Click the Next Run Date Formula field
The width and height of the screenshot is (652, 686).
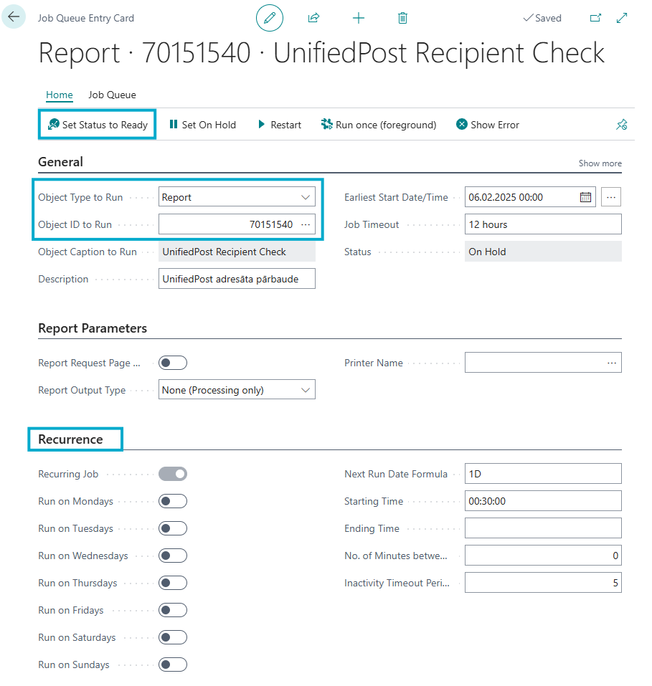(x=542, y=474)
